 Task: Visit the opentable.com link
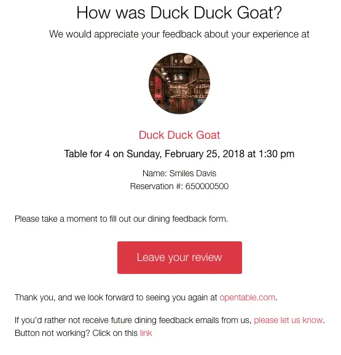coord(247,297)
